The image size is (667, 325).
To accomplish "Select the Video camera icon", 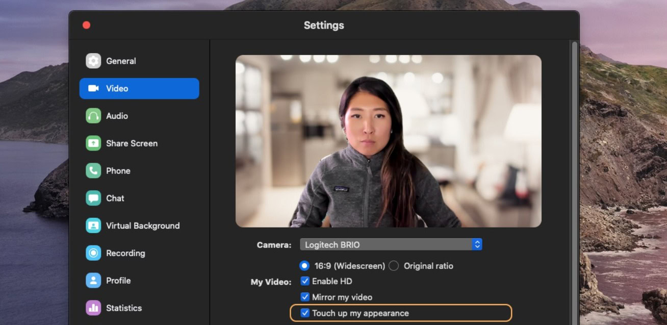I will tap(93, 88).
